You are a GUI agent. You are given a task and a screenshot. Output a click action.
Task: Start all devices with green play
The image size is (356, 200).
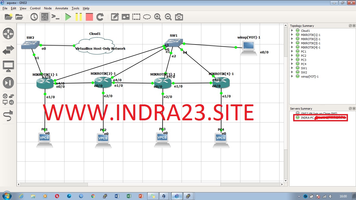point(68,17)
